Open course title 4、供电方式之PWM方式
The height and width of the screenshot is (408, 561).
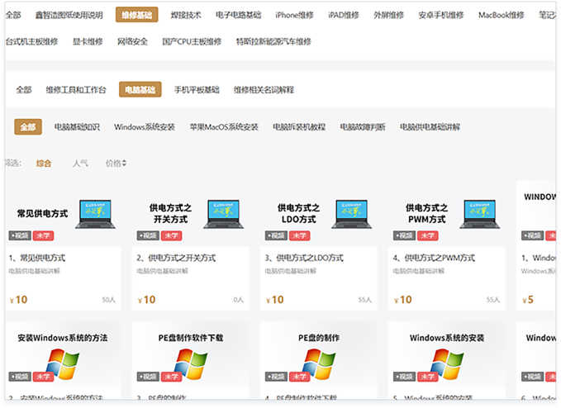[x=434, y=258]
